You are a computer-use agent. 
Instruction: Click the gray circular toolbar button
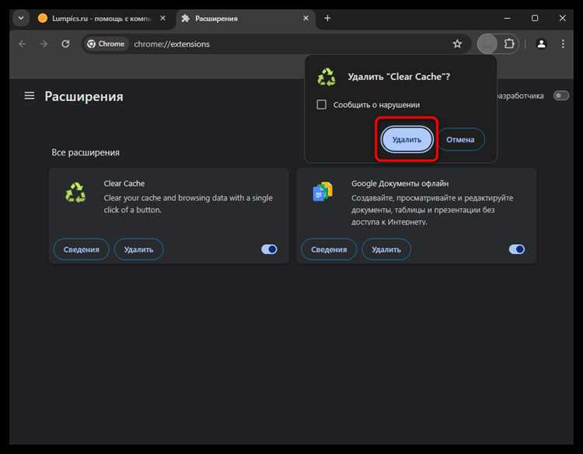click(x=487, y=44)
